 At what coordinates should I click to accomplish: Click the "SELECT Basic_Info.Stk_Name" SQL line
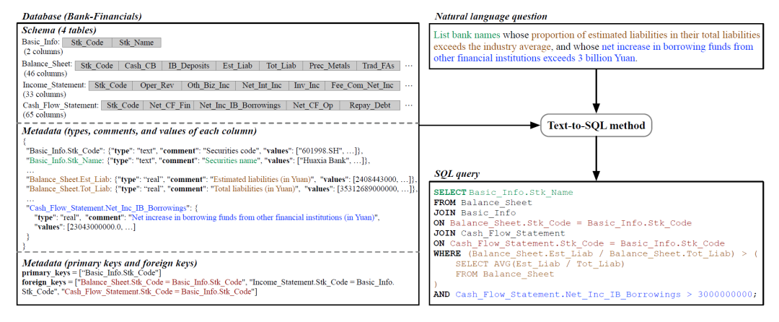pos(503,192)
